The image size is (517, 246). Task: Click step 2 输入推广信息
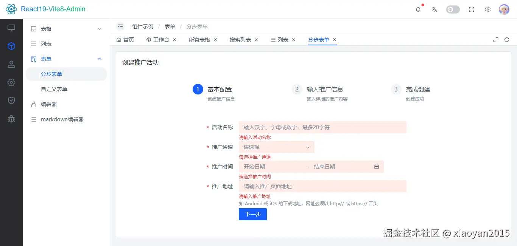click(319, 93)
